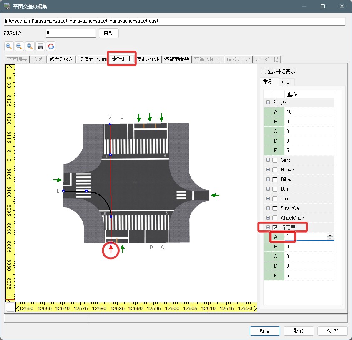This screenshot has height=340, width=352.
Task: Switch to the 方向 tab
Action: 286,82
